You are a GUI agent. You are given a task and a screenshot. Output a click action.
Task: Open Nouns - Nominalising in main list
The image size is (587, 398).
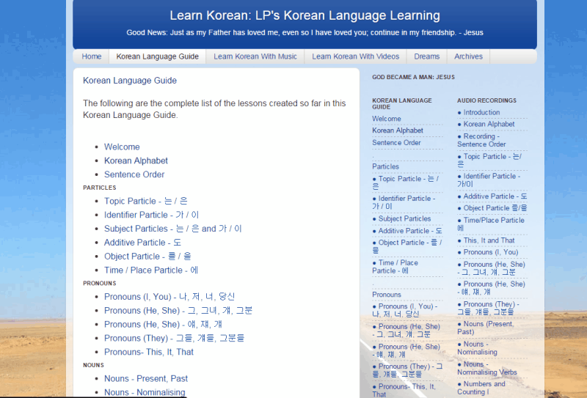145,392
